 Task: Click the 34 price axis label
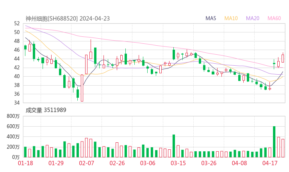[17, 102]
